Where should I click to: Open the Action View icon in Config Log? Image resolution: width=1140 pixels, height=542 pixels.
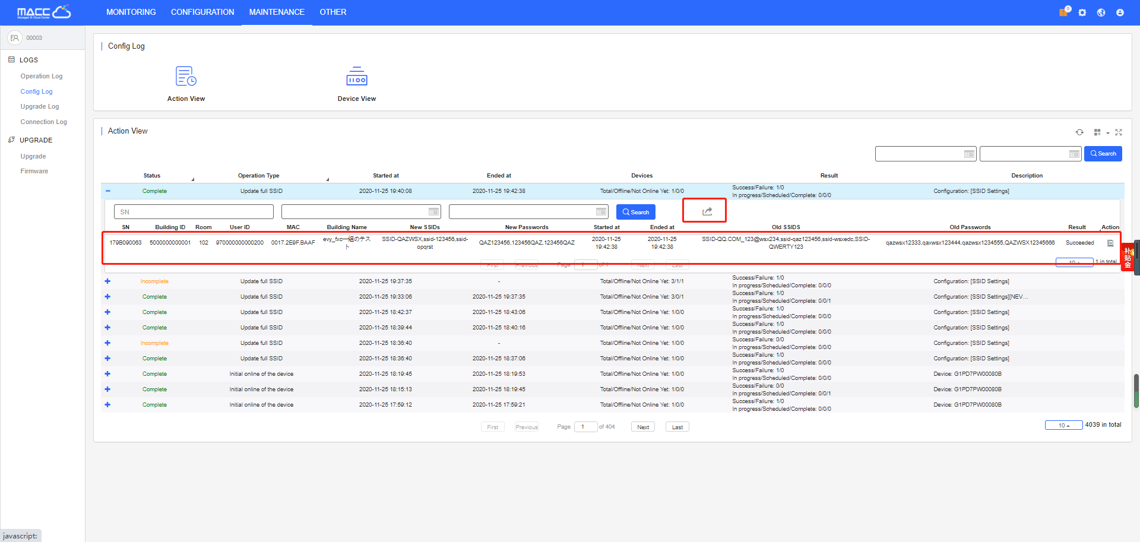click(x=186, y=77)
